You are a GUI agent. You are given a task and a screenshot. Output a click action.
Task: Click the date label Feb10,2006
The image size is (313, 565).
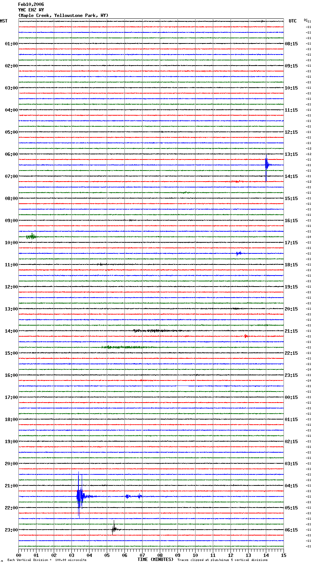[x=31, y=4]
